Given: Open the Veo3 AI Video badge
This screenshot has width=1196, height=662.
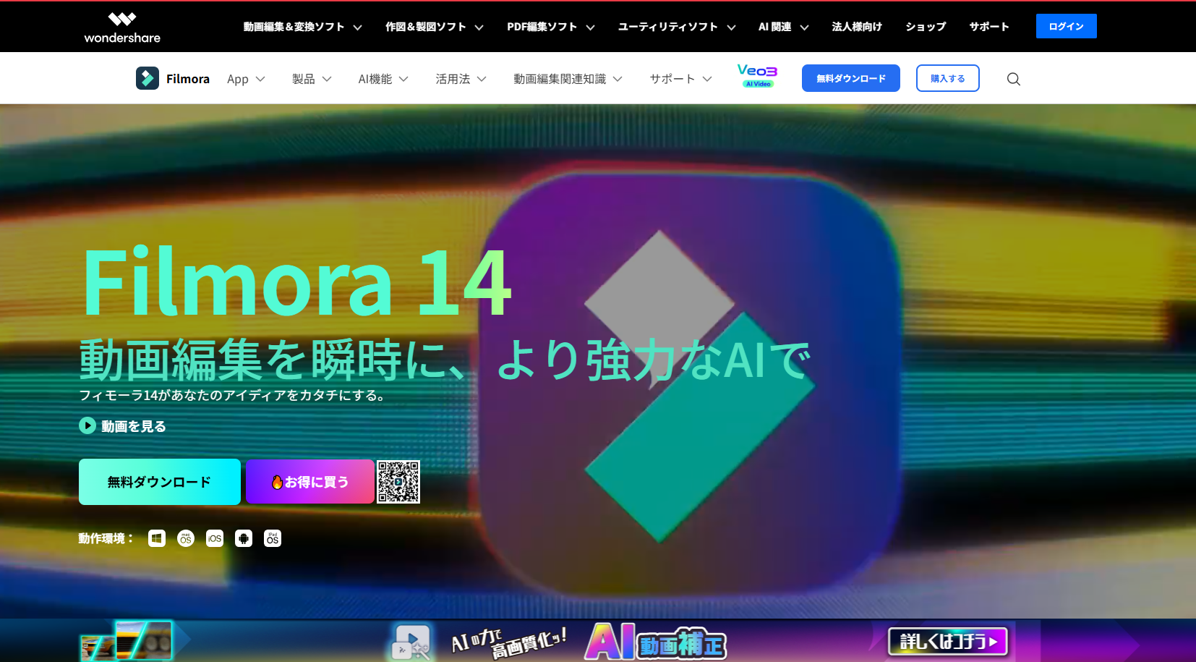Looking at the screenshot, I should (x=757, y=75).
